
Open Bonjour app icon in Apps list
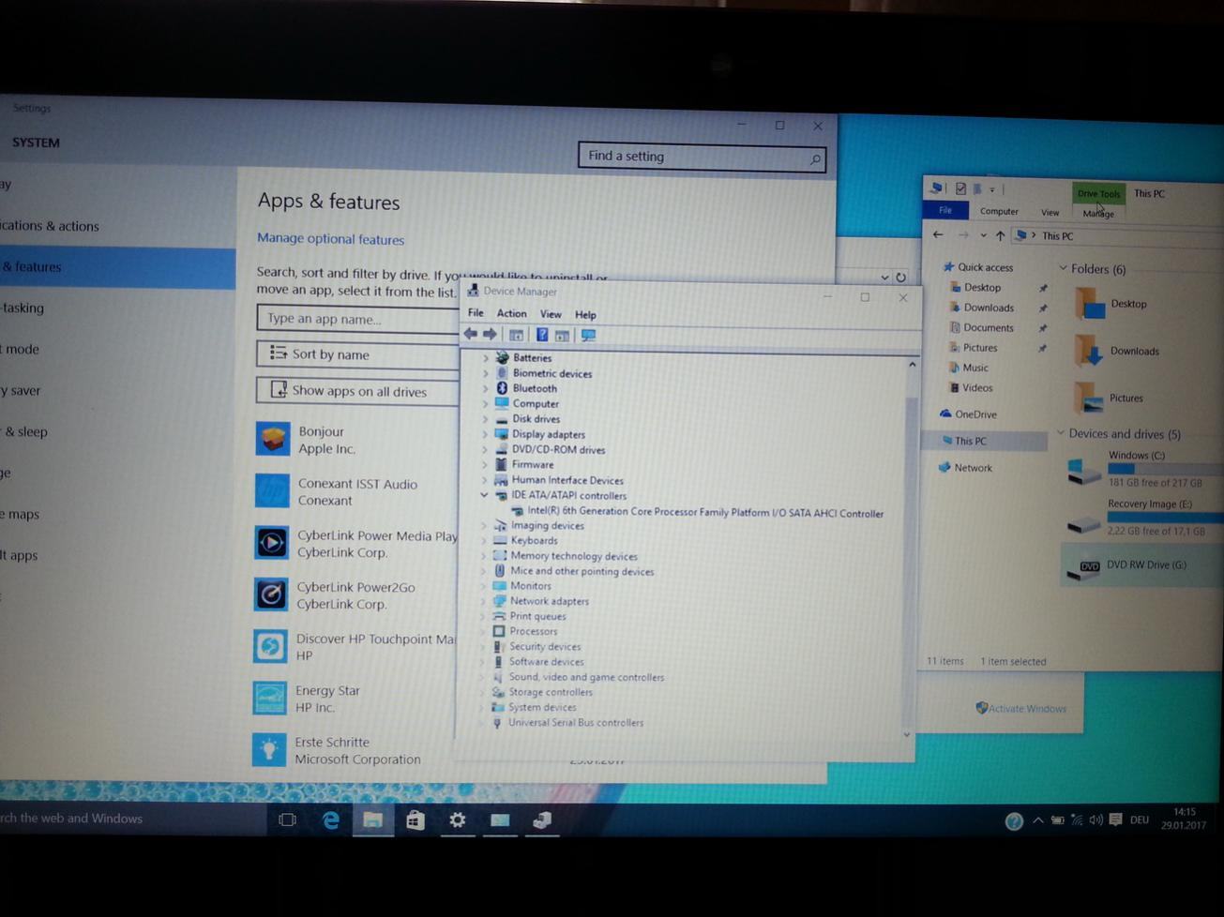pyautogui.click(x=273, y=439)
